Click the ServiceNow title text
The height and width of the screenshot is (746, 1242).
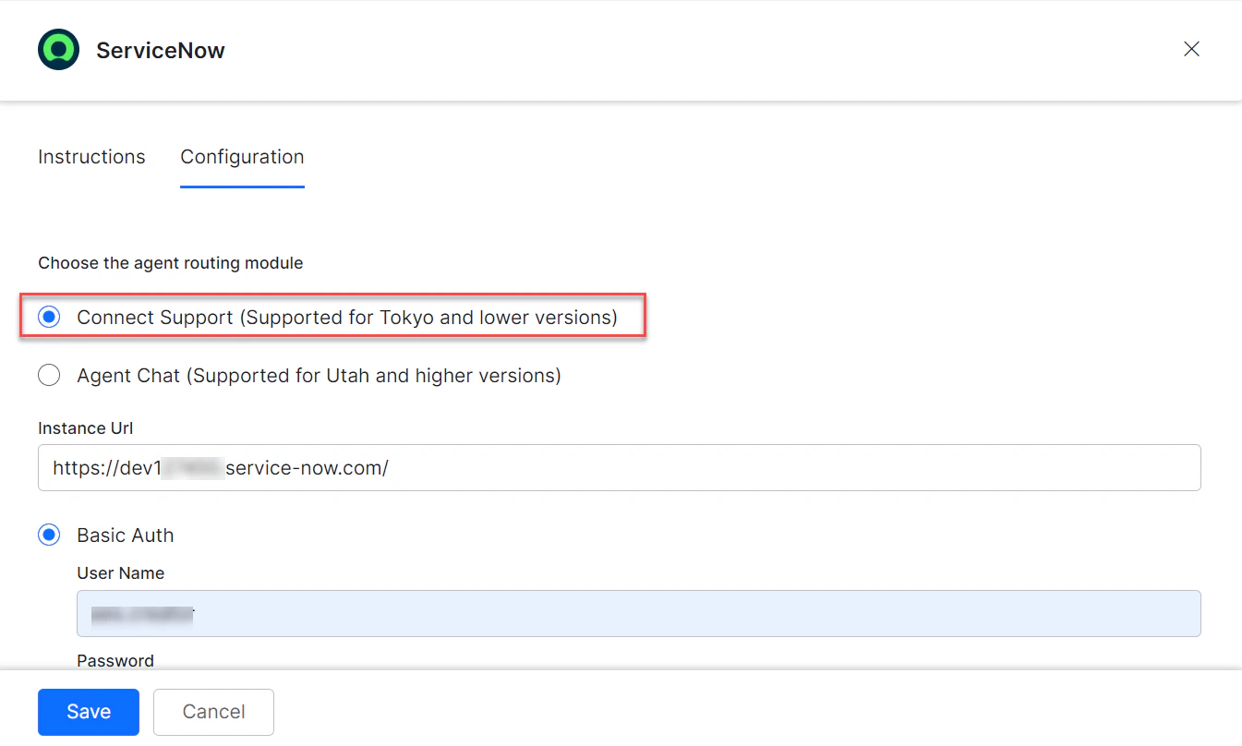(x=160, y=50)
